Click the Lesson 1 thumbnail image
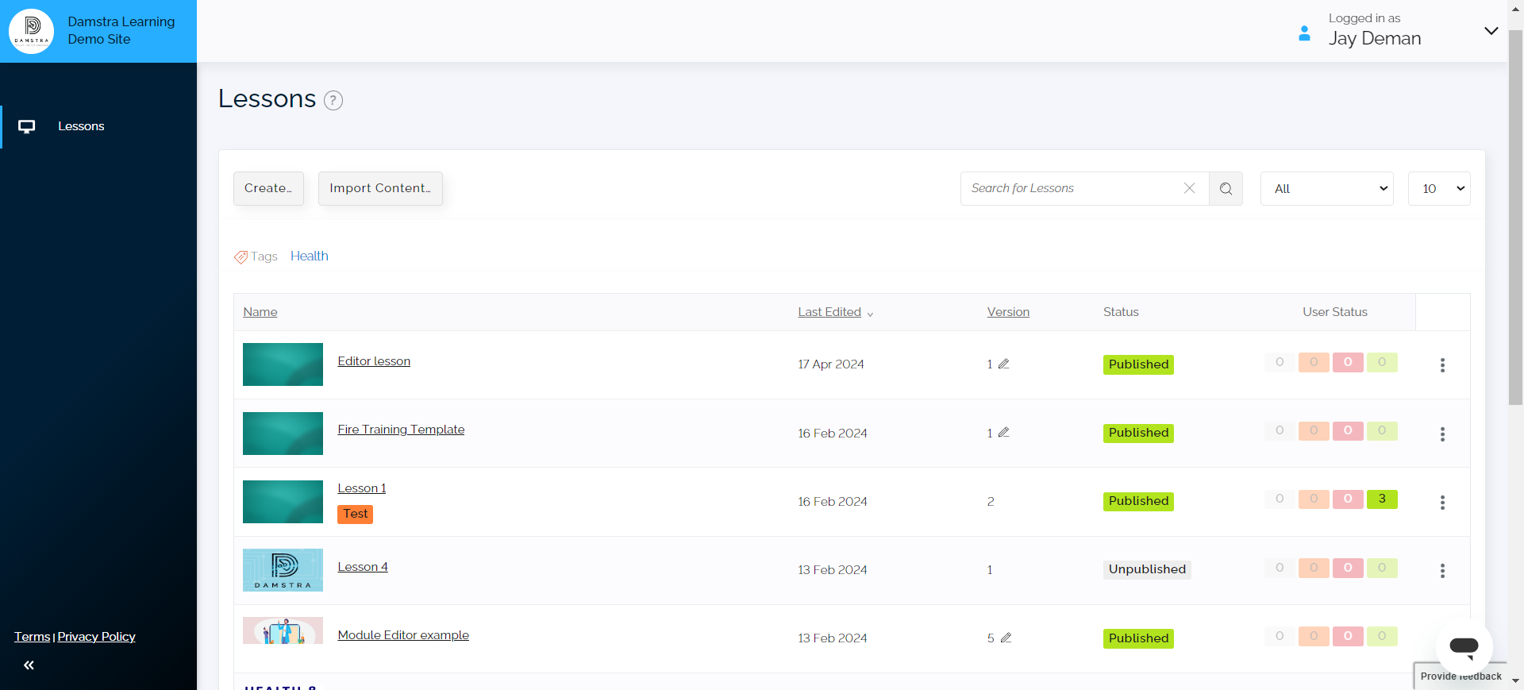Viewport: 1524px width, 690px height. tap(283, 502)
